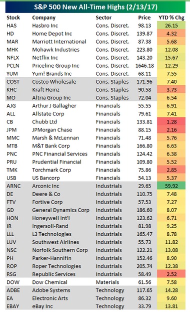This screenshot has width=190, height=312.
Task: Click the Company column header
Action: pos(44,18)
